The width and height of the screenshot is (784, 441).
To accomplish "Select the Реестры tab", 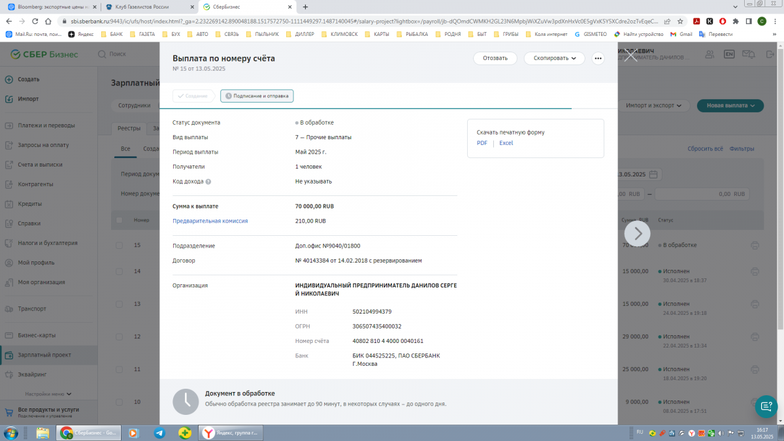I will (x=129, y=129).
